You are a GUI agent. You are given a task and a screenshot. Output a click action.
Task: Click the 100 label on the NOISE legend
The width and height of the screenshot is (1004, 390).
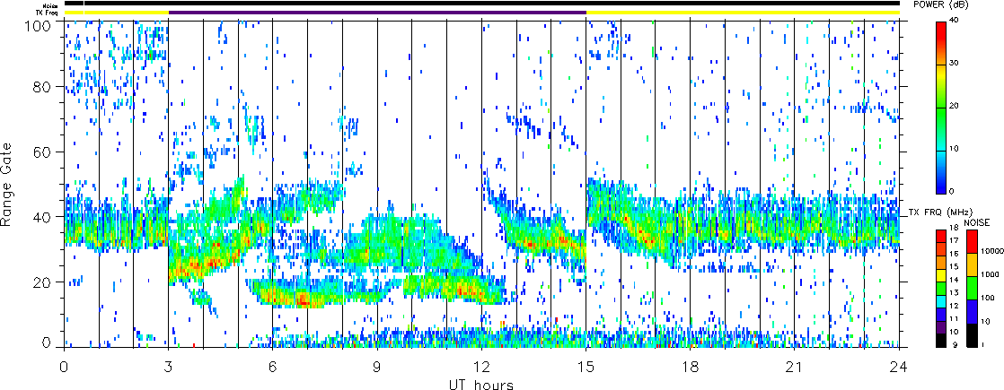click(988, 298)
